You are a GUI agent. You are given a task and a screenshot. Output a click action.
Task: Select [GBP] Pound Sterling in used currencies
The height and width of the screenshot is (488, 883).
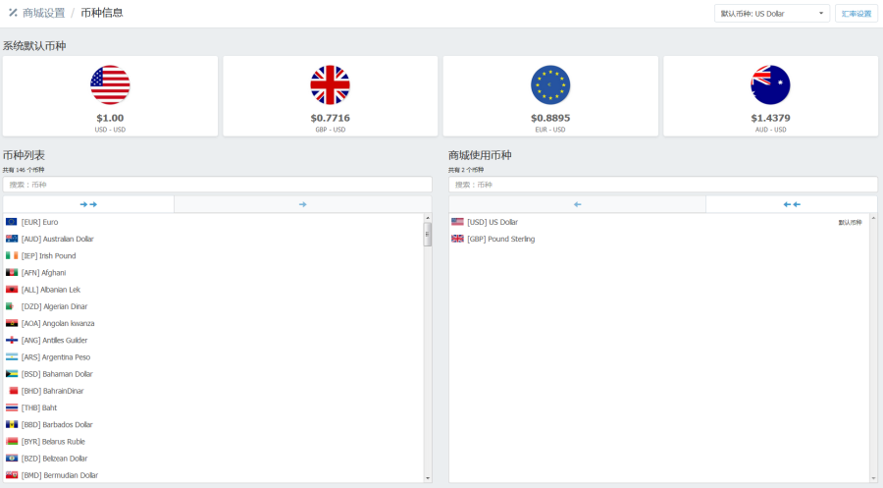pos(500,239)
